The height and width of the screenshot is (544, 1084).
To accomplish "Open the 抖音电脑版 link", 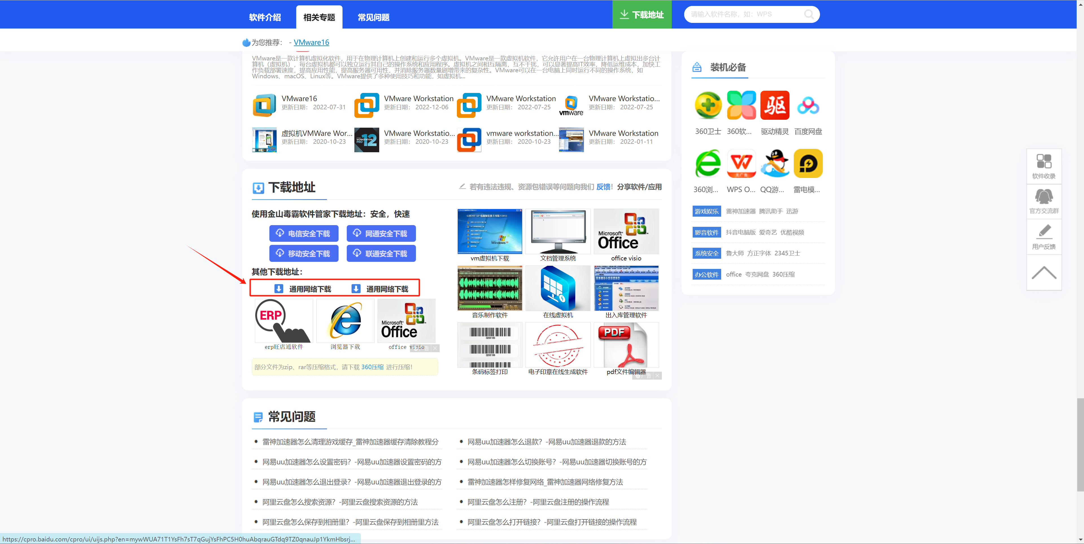I will click(741, 232).
